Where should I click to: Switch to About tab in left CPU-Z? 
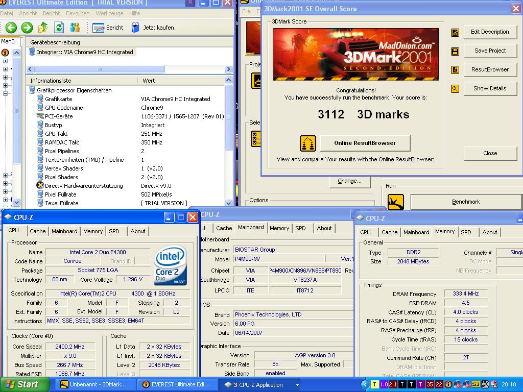tap(138, 231)
